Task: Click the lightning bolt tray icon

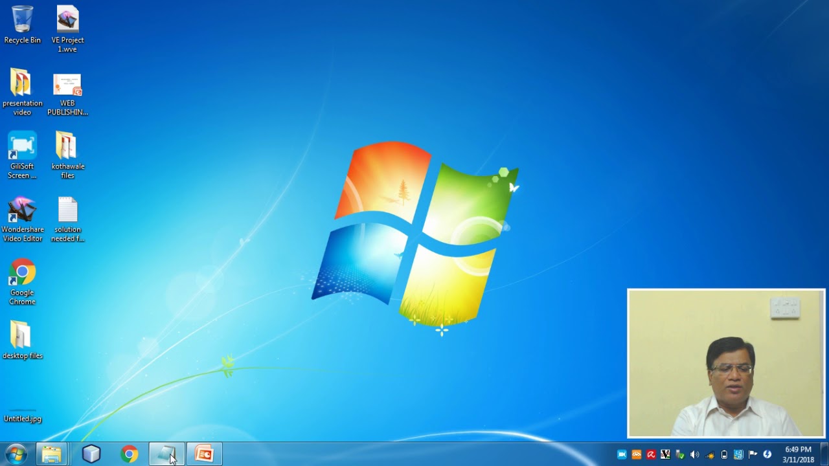Action: point(767,454)
